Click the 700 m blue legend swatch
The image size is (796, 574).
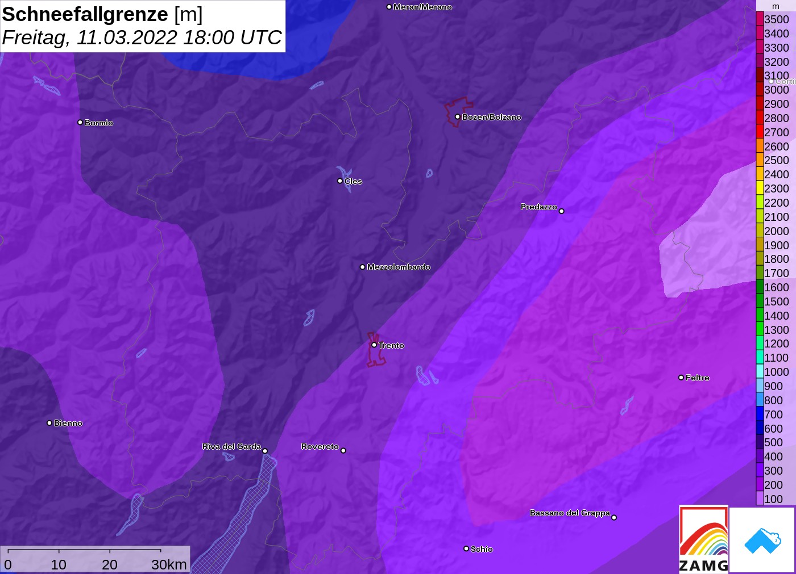[x=760, y=414]
